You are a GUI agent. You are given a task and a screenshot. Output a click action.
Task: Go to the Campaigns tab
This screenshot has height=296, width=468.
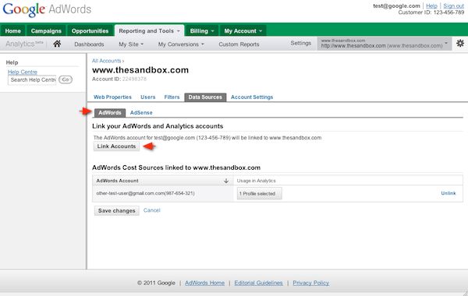pos(46,31)
